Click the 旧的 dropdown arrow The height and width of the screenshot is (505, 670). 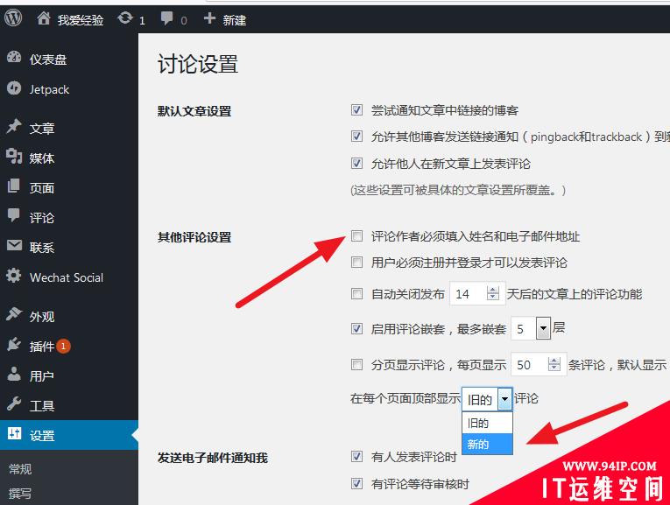pyautogui.click(x=504, y=400)
